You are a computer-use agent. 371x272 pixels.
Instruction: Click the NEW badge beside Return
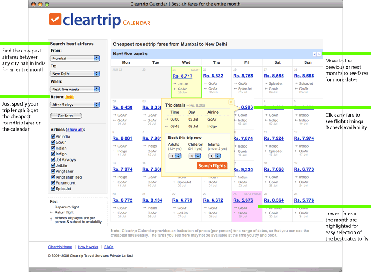point(69,97)
